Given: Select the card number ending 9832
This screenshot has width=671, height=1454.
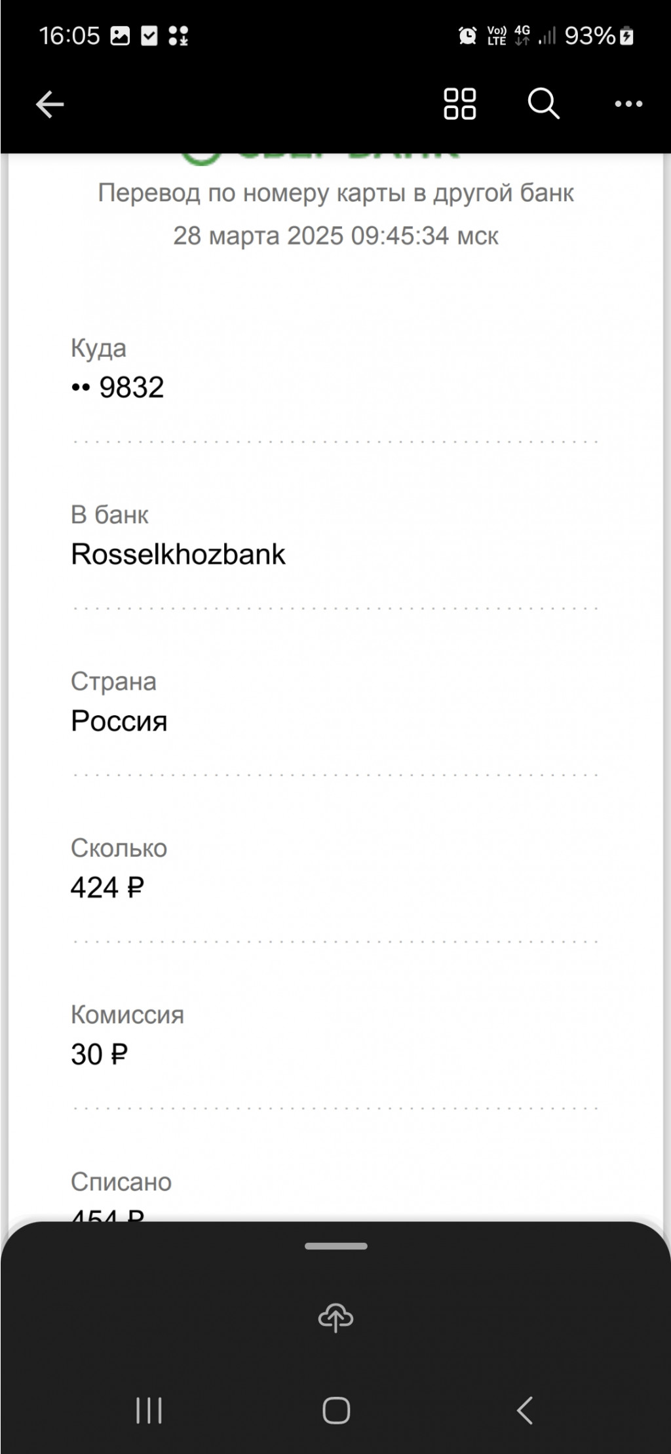Looking at the screenshot, I should click(117, 387).
